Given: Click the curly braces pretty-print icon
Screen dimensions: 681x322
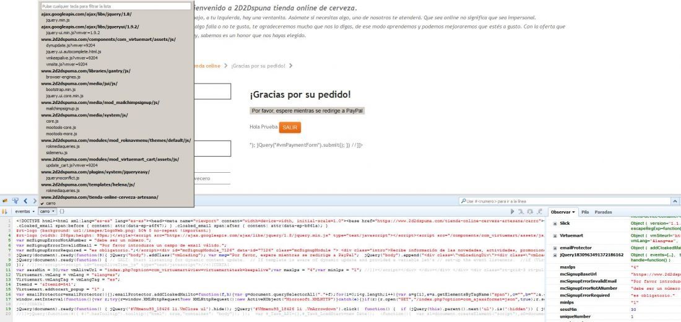Looking at the screenshot, I should 62,212.
